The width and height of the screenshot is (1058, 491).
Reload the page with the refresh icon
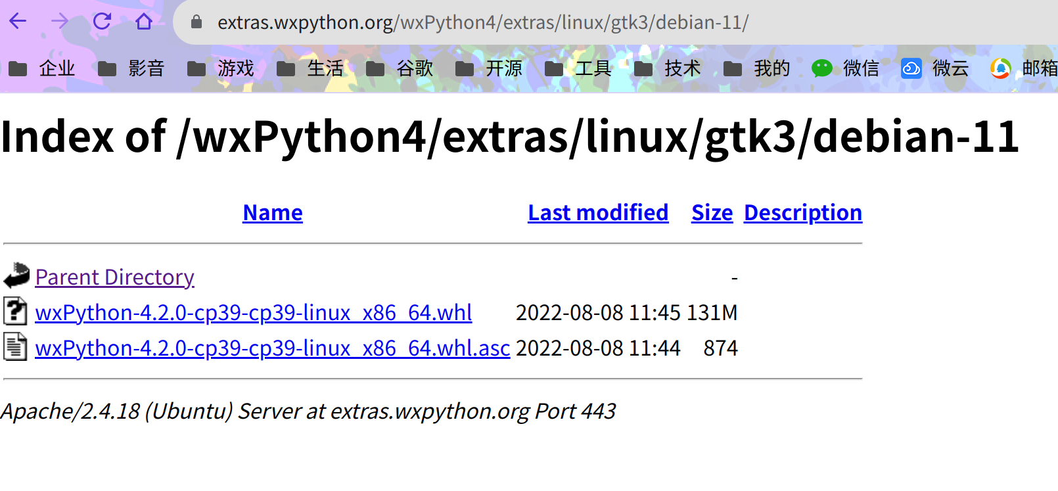pyautogui.click(x=102, y=22)
